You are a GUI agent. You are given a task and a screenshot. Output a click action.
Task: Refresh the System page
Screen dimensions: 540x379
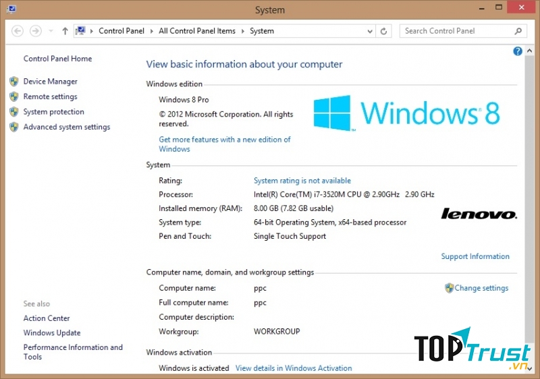(x=383, y=31)
